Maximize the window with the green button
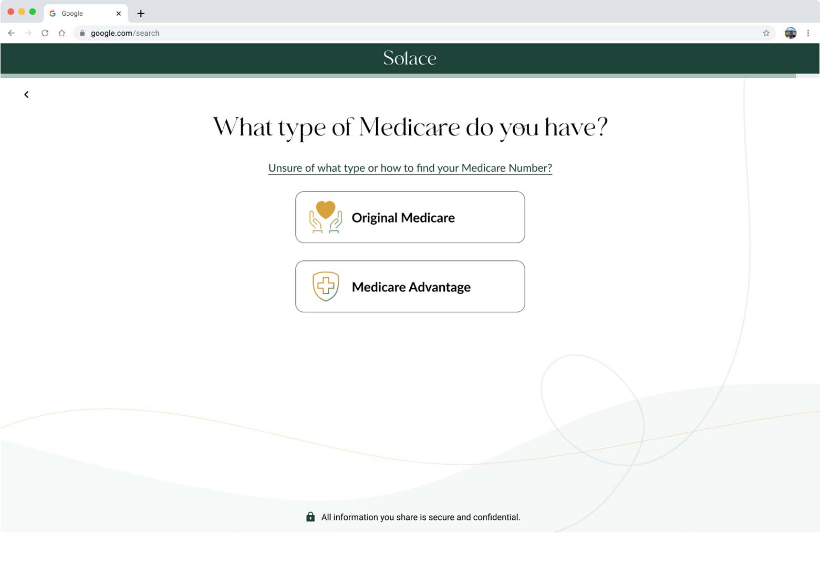 [x=33, y=12]
